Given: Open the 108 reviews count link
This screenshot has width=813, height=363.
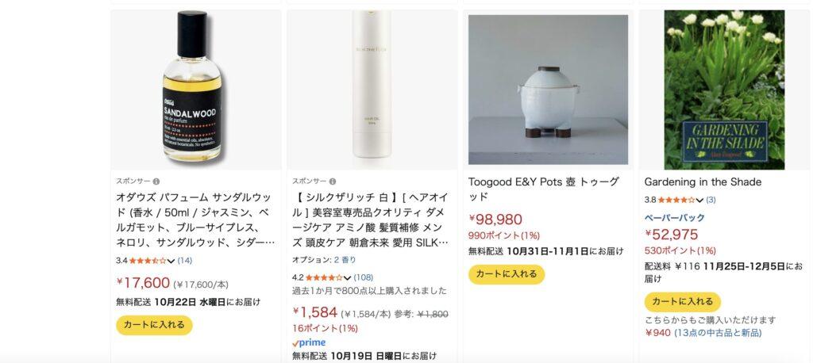Looking at the screenshot, I should [x=364, y=277].
